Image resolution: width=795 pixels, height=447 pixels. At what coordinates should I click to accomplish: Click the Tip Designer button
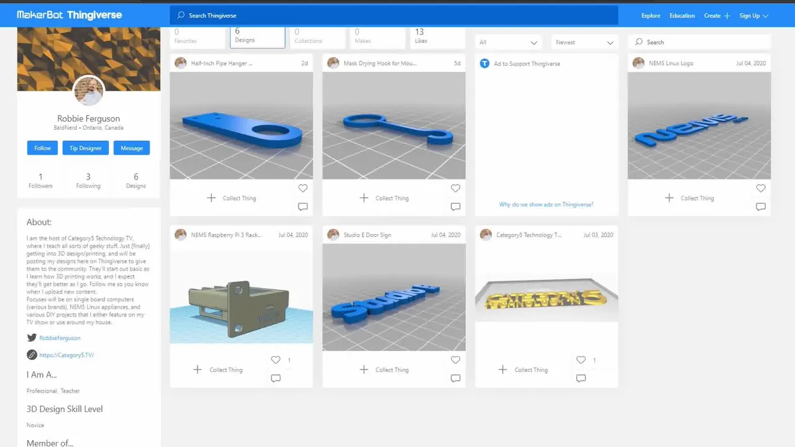tap(86, 148)
